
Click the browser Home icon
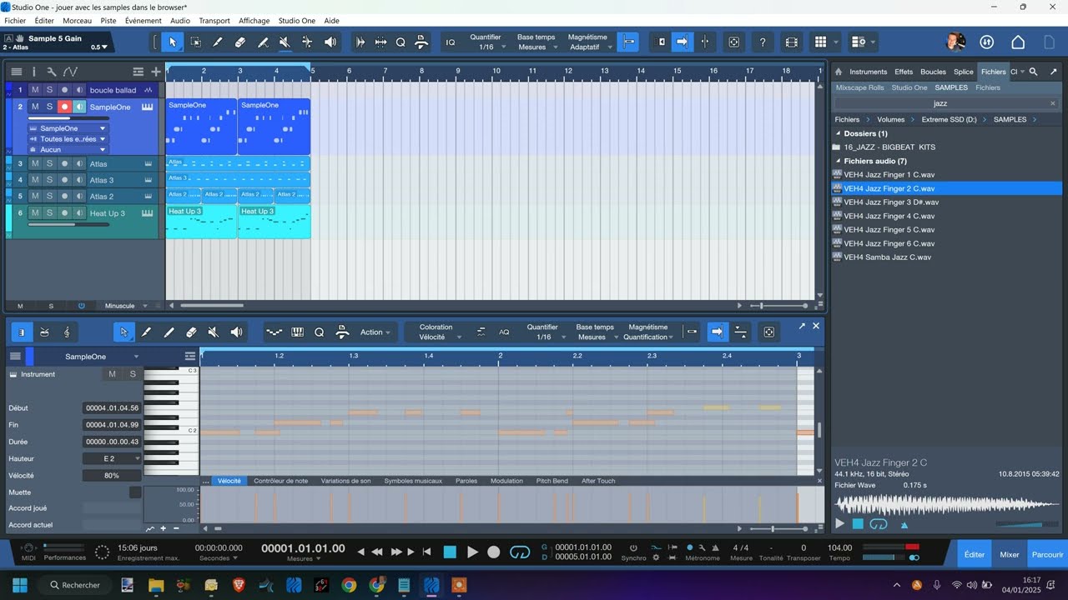(839, 72)
